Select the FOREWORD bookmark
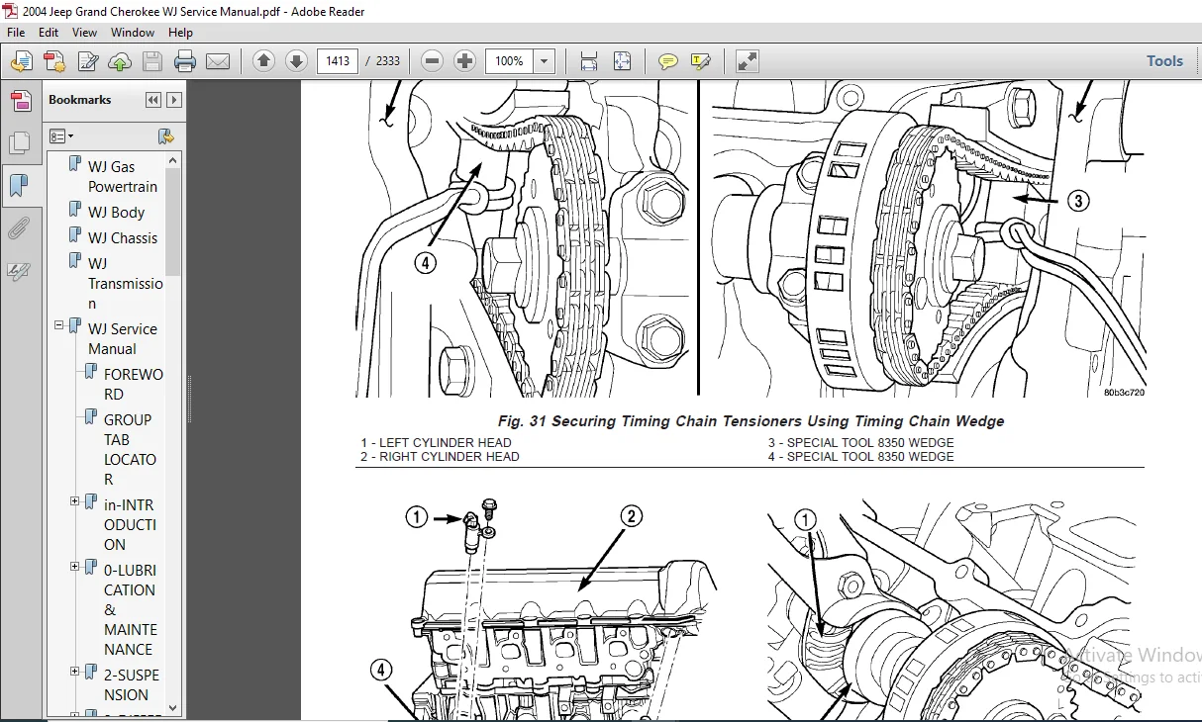Viewport: 1202px width, 722px height. pyautogui.click(x=133, y=384)
